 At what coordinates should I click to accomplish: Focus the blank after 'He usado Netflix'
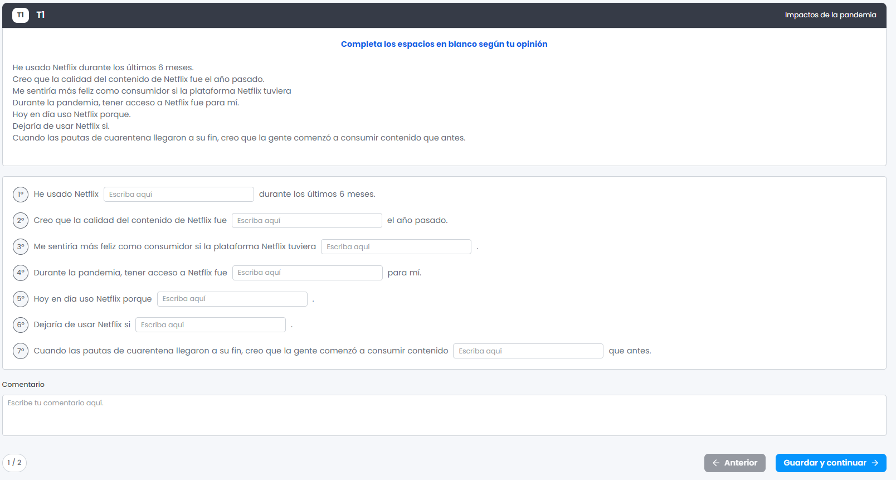pos(179,194)
